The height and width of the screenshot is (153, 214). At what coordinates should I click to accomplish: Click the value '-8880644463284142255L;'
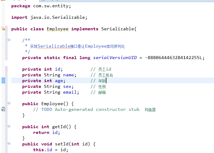click(x=175, y=58)
